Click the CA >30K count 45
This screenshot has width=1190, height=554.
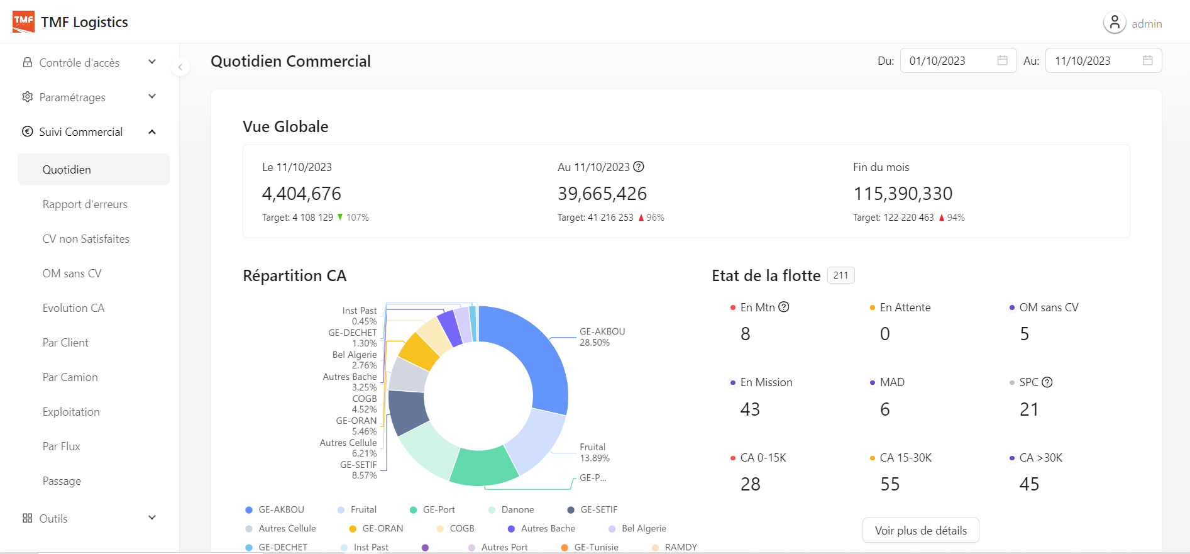pos(1029,484)
